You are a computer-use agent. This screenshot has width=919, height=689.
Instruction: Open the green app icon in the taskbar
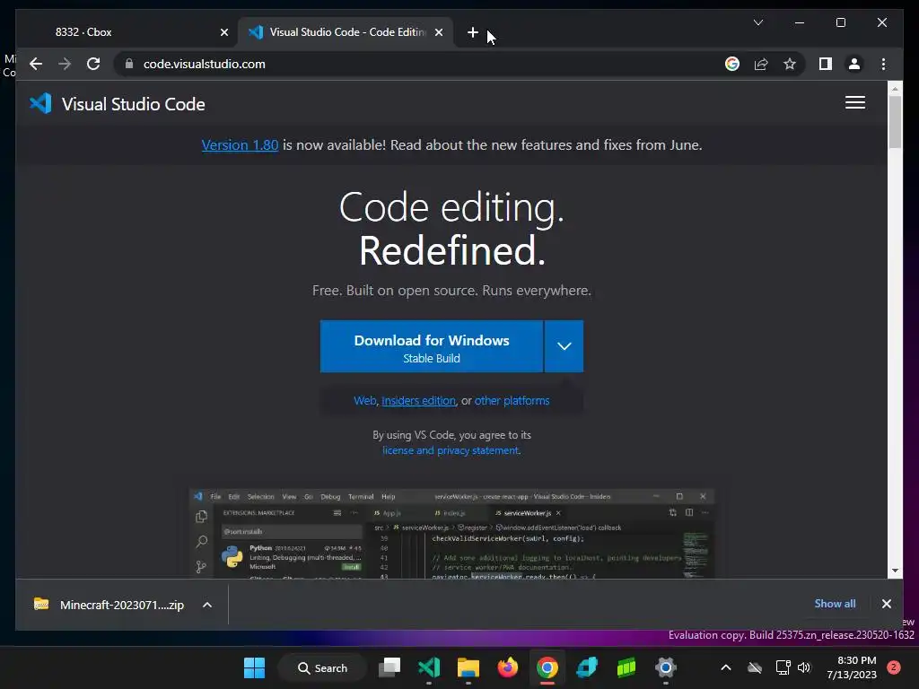(626, 667)
